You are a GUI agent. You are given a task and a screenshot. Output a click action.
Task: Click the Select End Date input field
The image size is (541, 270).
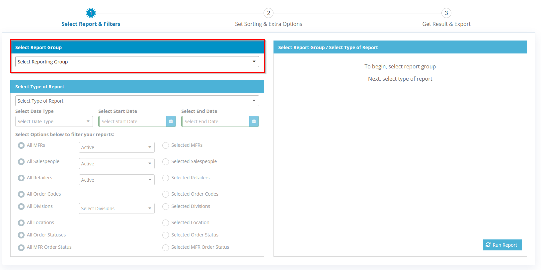215,122
